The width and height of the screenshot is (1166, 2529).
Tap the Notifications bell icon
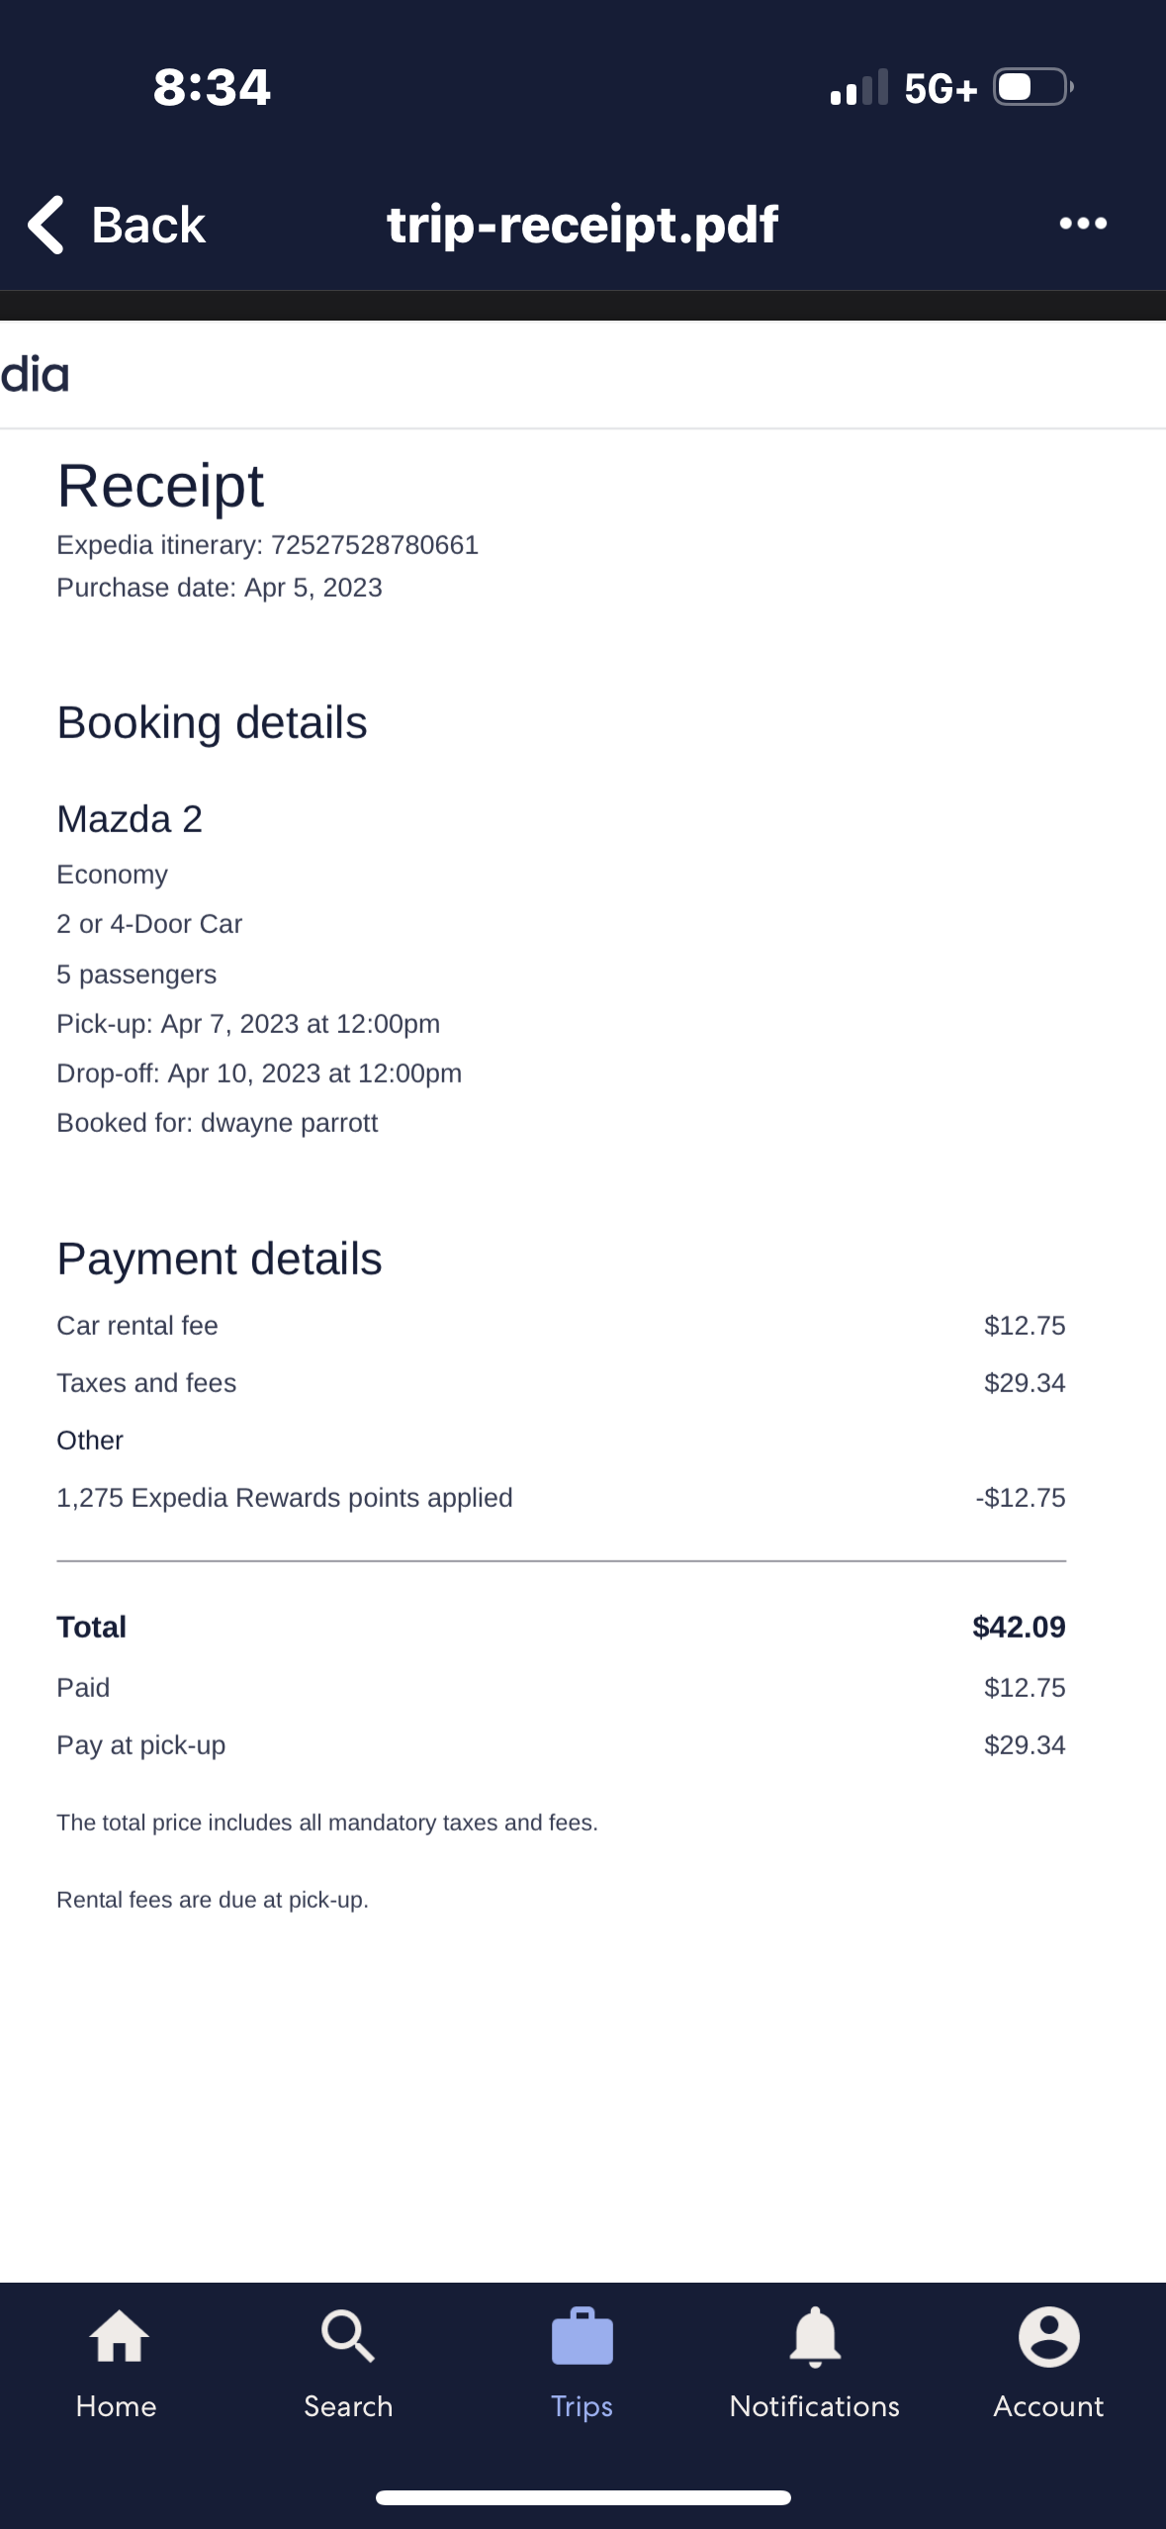(814, 2336)
